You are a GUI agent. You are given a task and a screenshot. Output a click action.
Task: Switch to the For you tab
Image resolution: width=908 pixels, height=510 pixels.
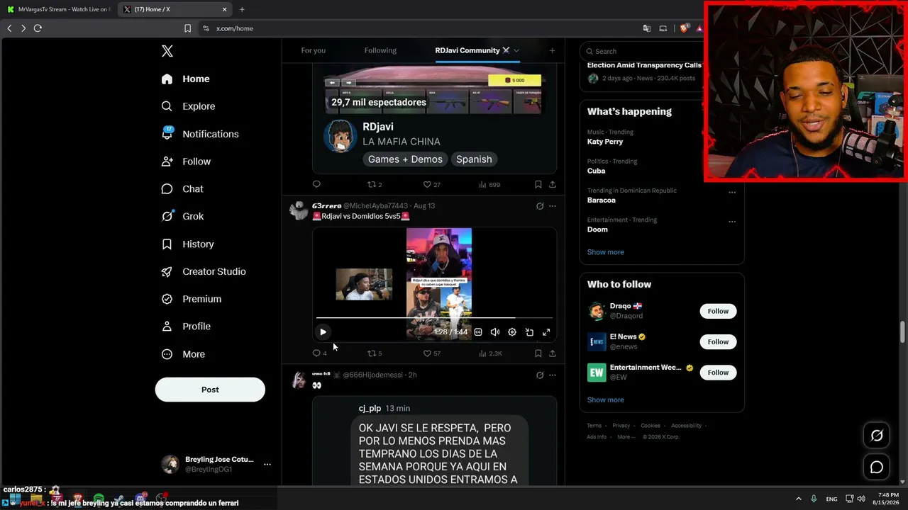314,50
